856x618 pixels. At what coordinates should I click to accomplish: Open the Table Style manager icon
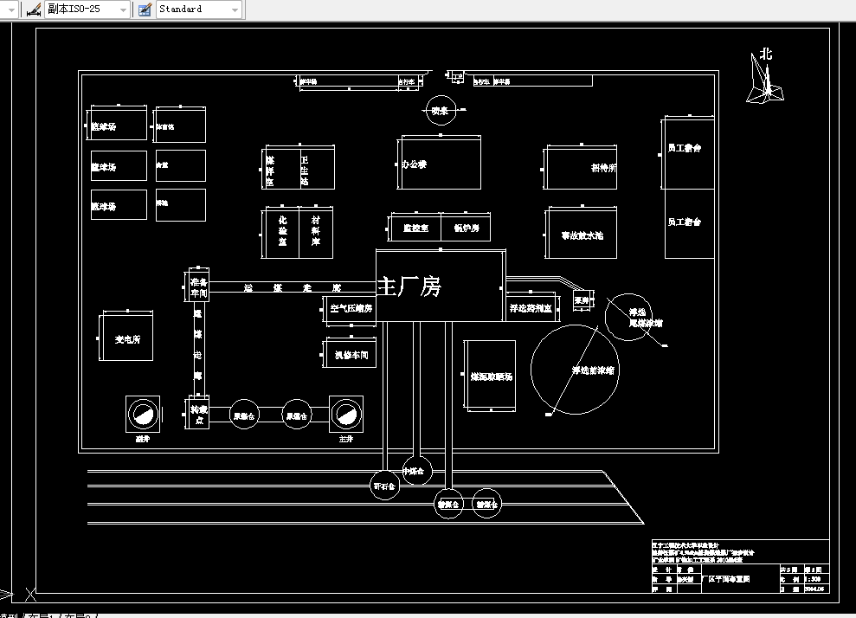(x=145, y=10)
